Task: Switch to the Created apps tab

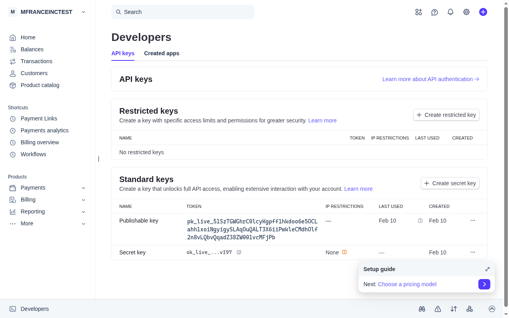Action: [161, 53]
